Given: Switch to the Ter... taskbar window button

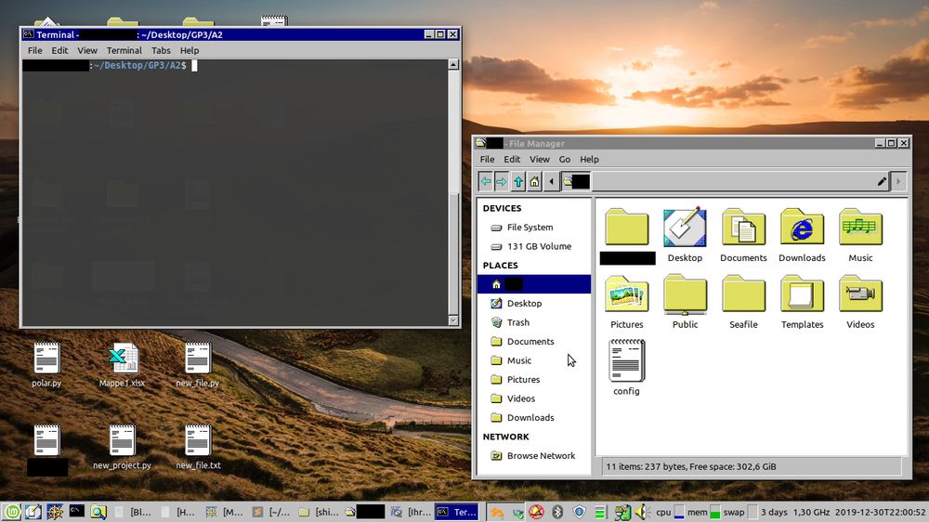Looking at the screenshot, I should pos(457,512).
